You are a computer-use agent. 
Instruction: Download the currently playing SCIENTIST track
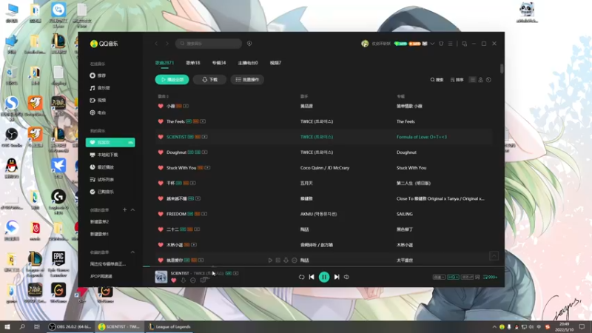[x=183, y=280]
